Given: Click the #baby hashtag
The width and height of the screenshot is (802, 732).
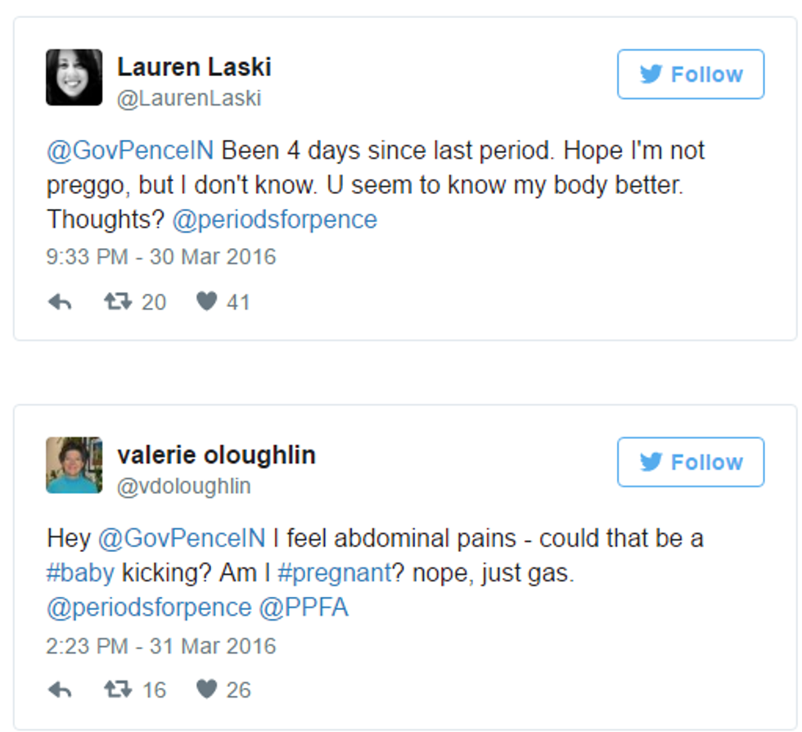Looking at the screenshot, I should [x=80, y=573].
